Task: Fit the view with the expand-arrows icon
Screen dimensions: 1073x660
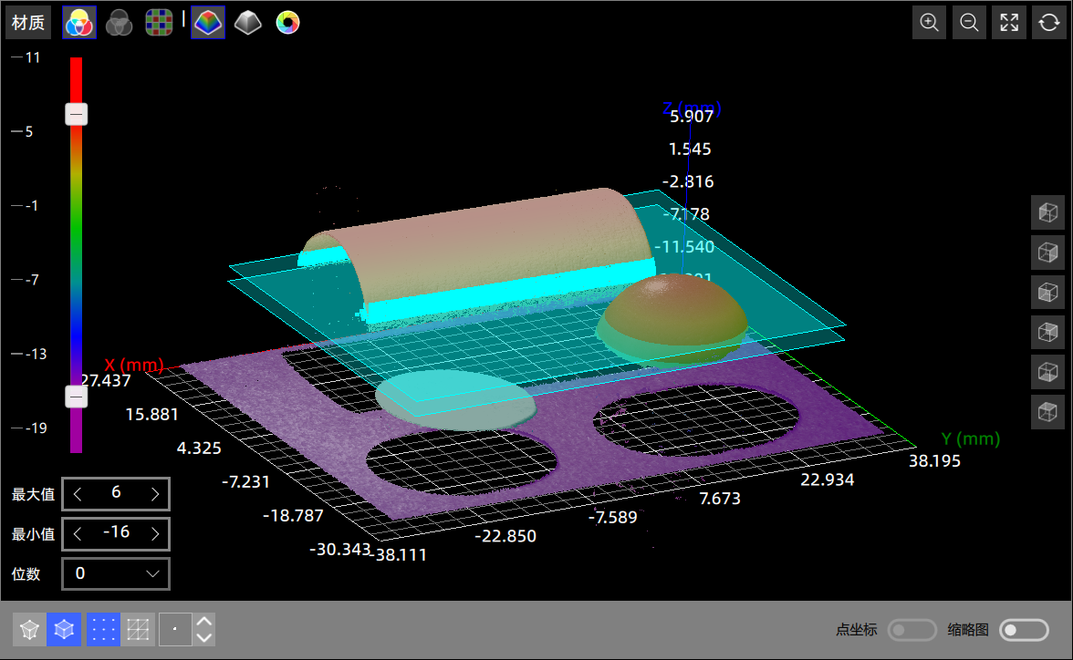Action: [1009, 23]
